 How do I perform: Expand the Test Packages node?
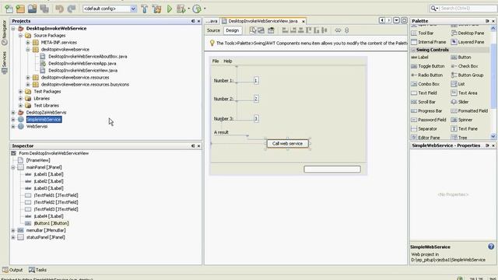20,92
